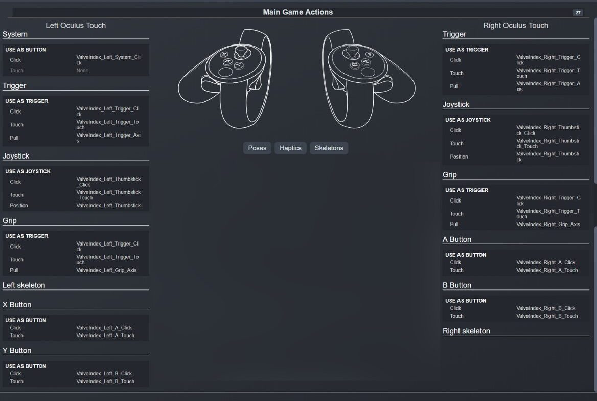The image size is (597, 401).
Task: Open the Poses settings
Action: (257, 148)
